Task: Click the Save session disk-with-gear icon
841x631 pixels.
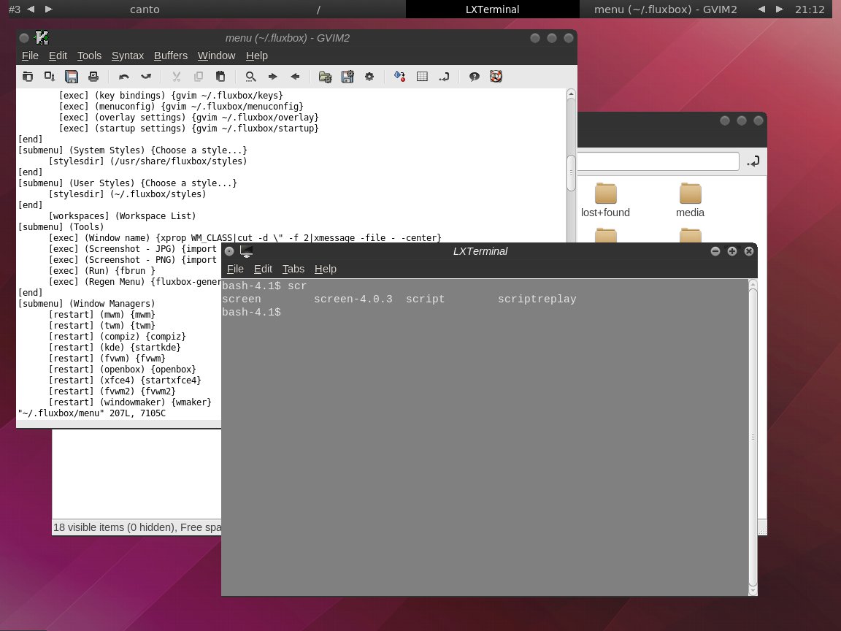Action: (347, 77)
